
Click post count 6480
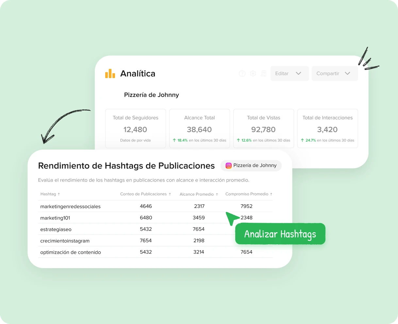(146, 218)
